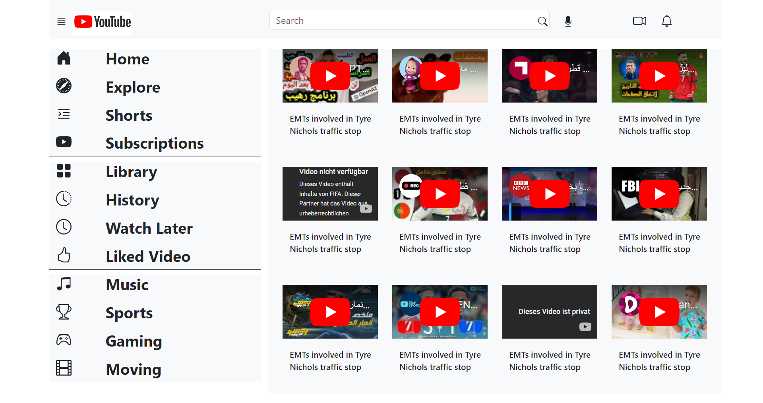Open the hamburger navigation menu
Screen dimensions: 763x403
click(x=61, y=21)
